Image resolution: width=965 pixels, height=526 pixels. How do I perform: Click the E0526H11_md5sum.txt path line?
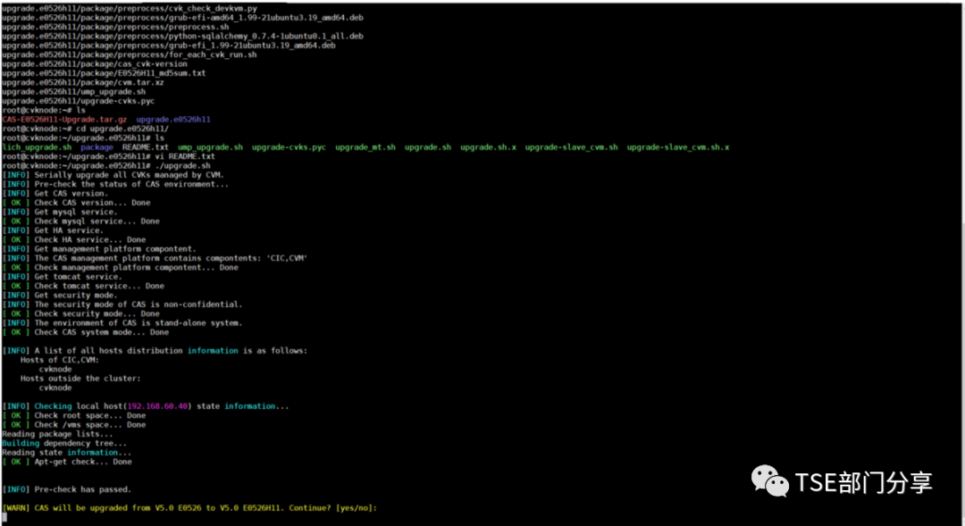pos(104,73)
